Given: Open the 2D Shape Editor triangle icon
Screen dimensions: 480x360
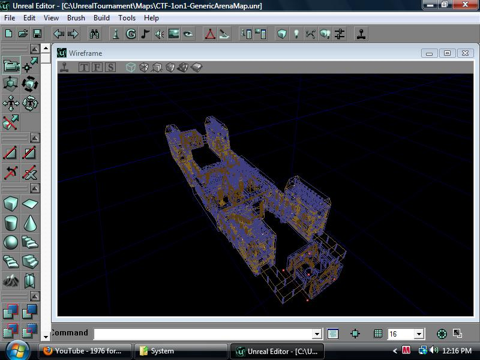Looking at the screenshot, I should (x=210, y=34).
